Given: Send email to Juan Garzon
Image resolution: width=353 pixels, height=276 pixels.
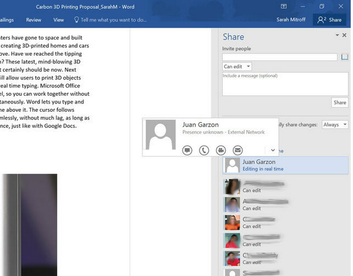Looking at the screenshot, I should coord(238,150).
